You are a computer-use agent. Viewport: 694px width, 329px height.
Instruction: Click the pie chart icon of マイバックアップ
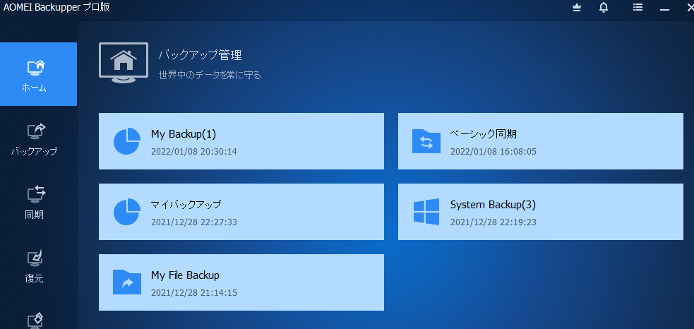[x=127, y=212]
